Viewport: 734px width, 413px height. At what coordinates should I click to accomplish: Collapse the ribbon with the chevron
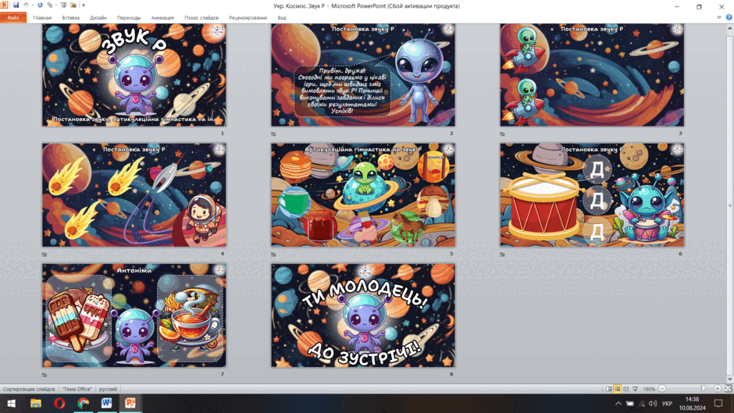click(x=719, y=17)
